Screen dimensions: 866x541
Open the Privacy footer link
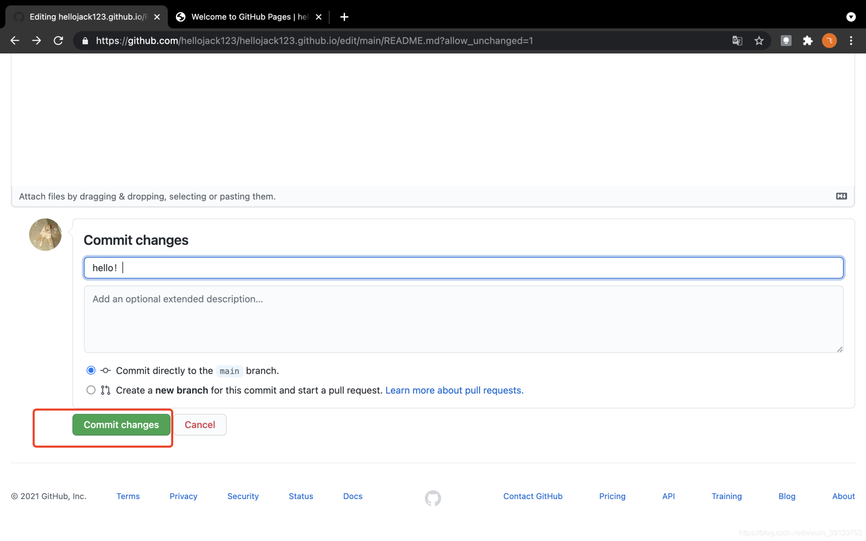coord(184,496)
